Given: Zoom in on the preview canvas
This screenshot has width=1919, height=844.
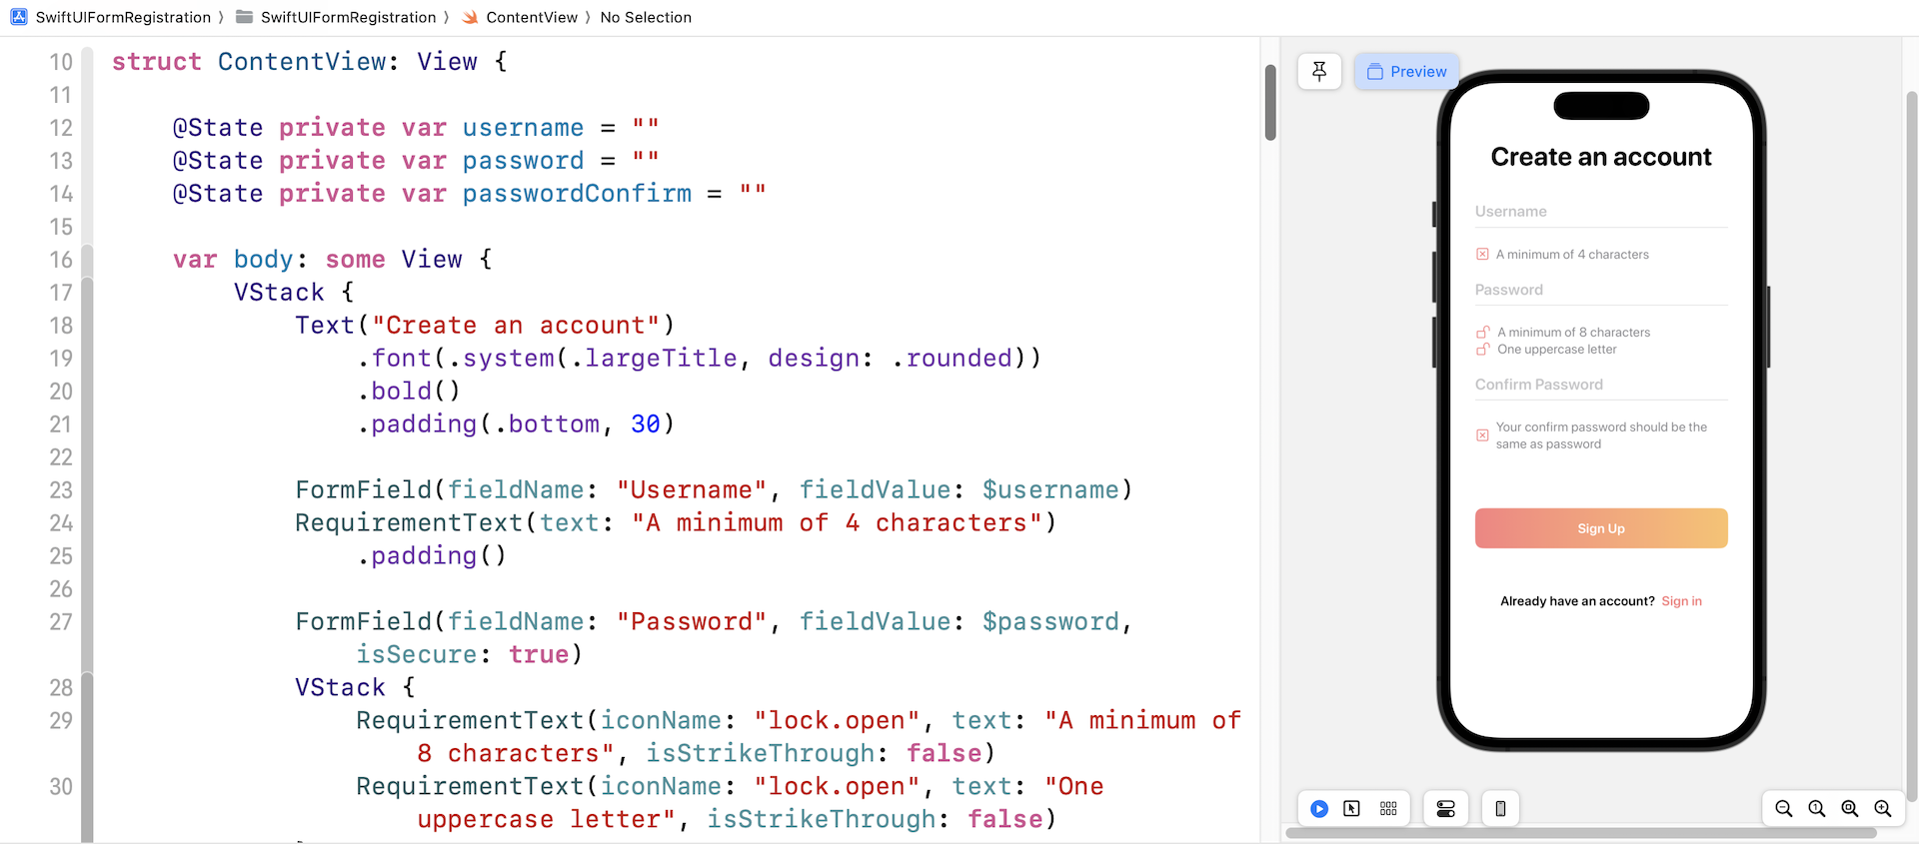Looking at the screenshot, I should pos(1883,808).
